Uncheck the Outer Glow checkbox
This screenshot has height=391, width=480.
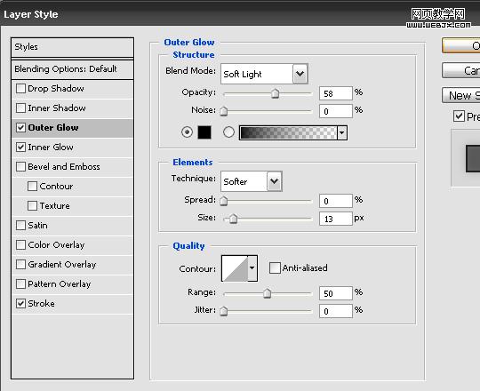20,128
